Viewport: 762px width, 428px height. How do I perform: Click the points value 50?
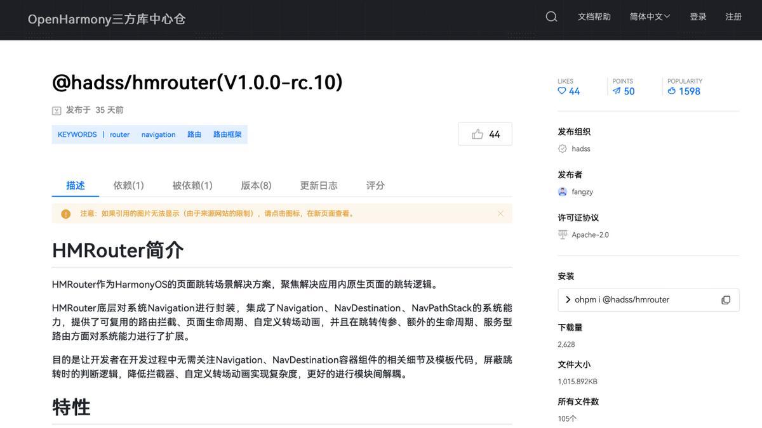tap(629, 91)
